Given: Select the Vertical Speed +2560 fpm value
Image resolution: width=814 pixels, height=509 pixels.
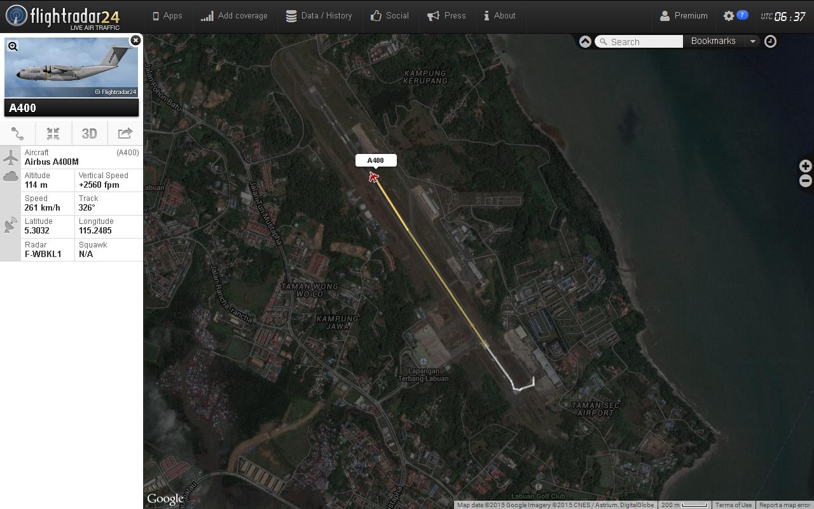Looking at the screenshot, I should coord(99,185).
